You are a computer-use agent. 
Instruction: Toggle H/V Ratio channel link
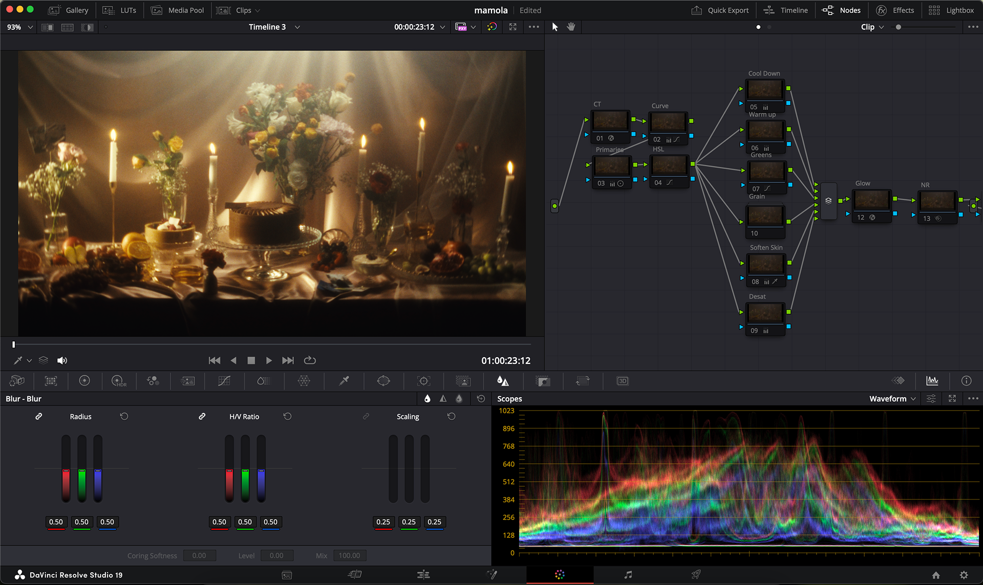click(x=202, y=417)
